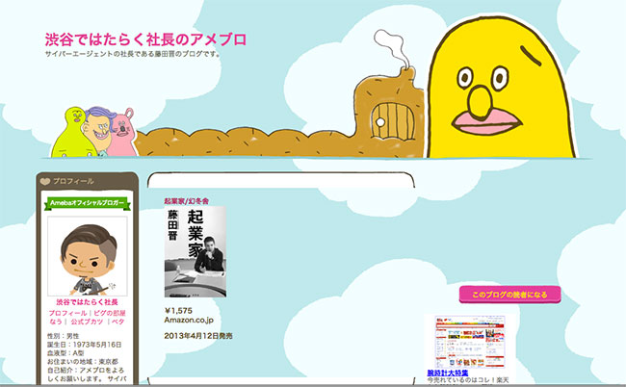This screenshot has width=626, height=387.
Task: Open blog title 渋谷ではたらく社長のアメブロ
Action: (145, 39)
